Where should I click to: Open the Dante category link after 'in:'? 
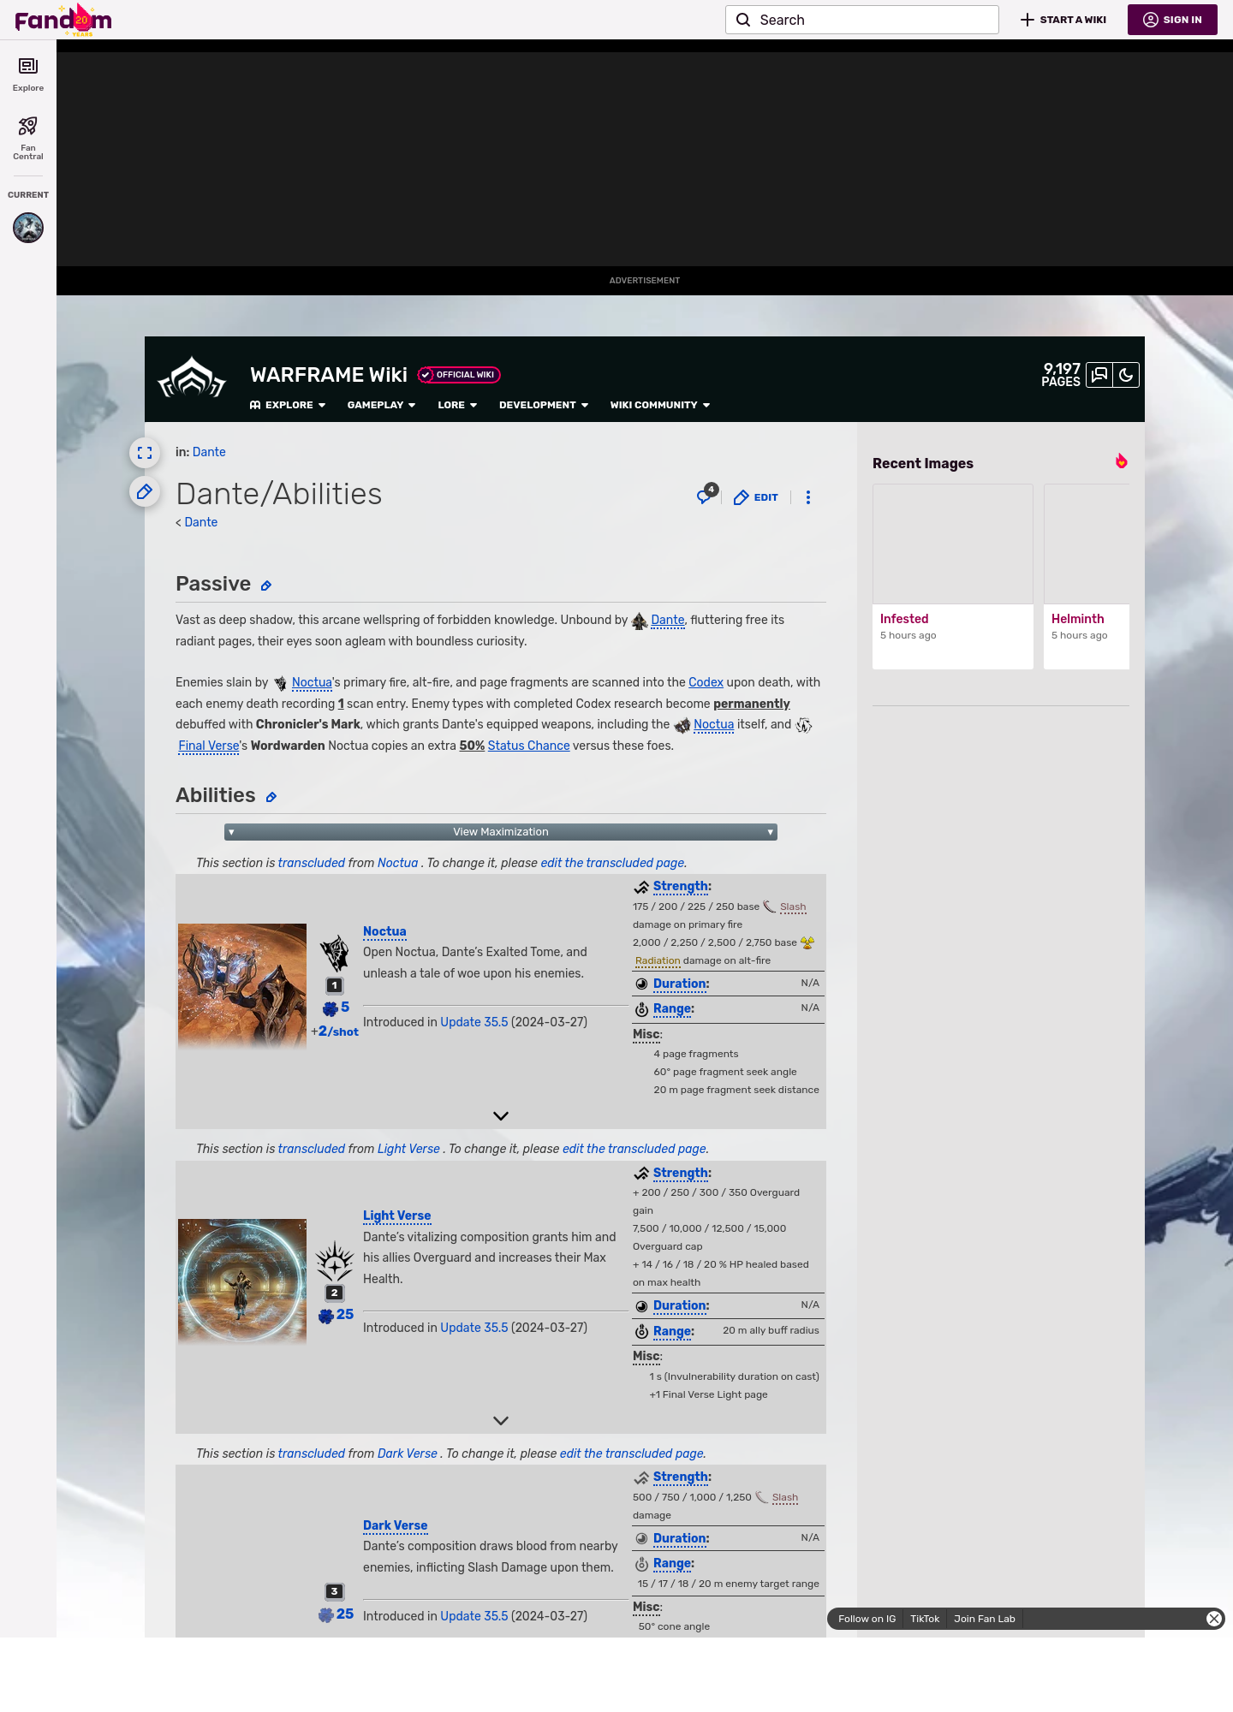209,452
